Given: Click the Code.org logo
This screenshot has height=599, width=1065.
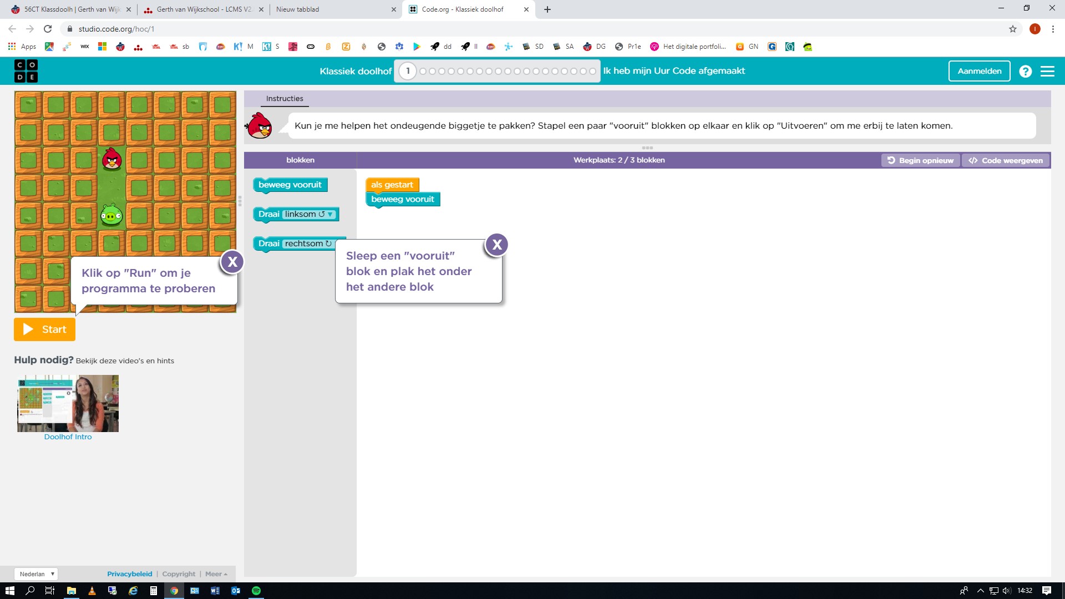Looking at the screenshot, I should 26,71.
